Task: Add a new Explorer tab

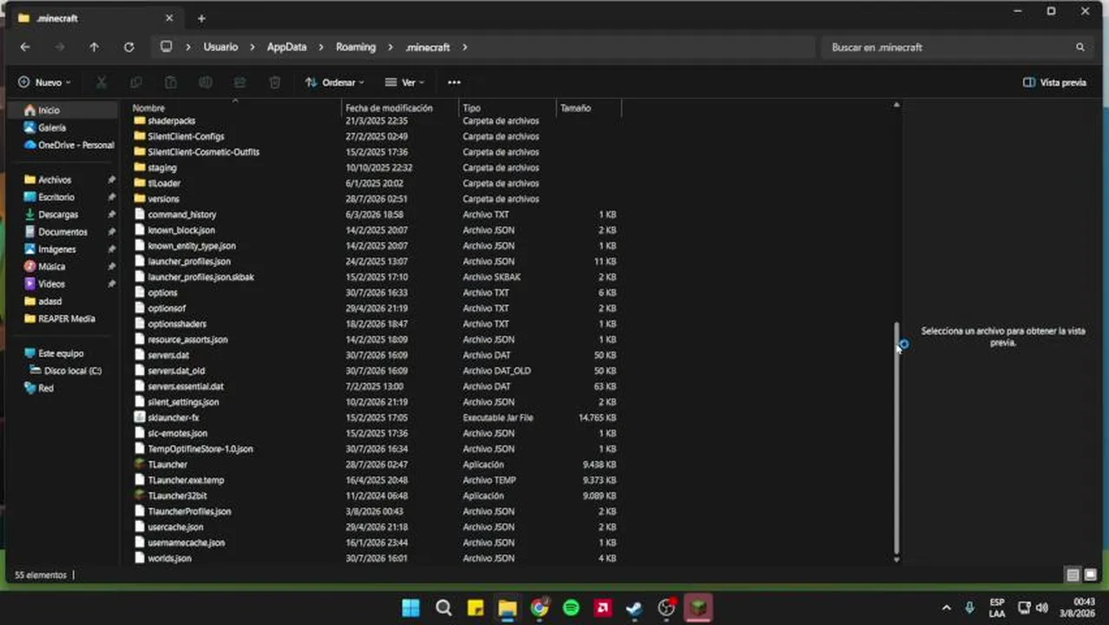Action: point(201,17)
